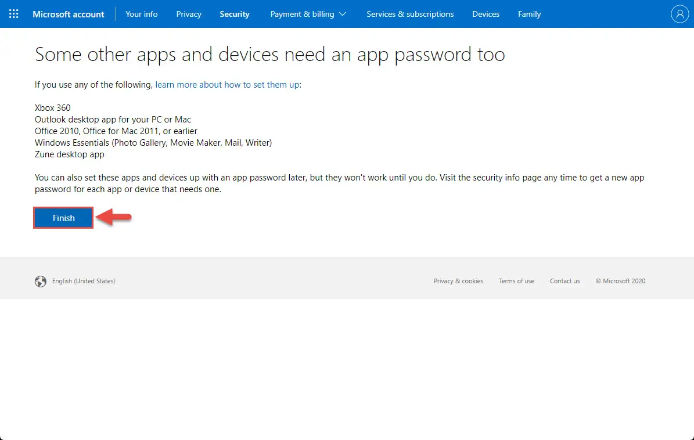694x440 pixels.
Task: Open the Privacy tab
Action: click(x=189, y=14)
